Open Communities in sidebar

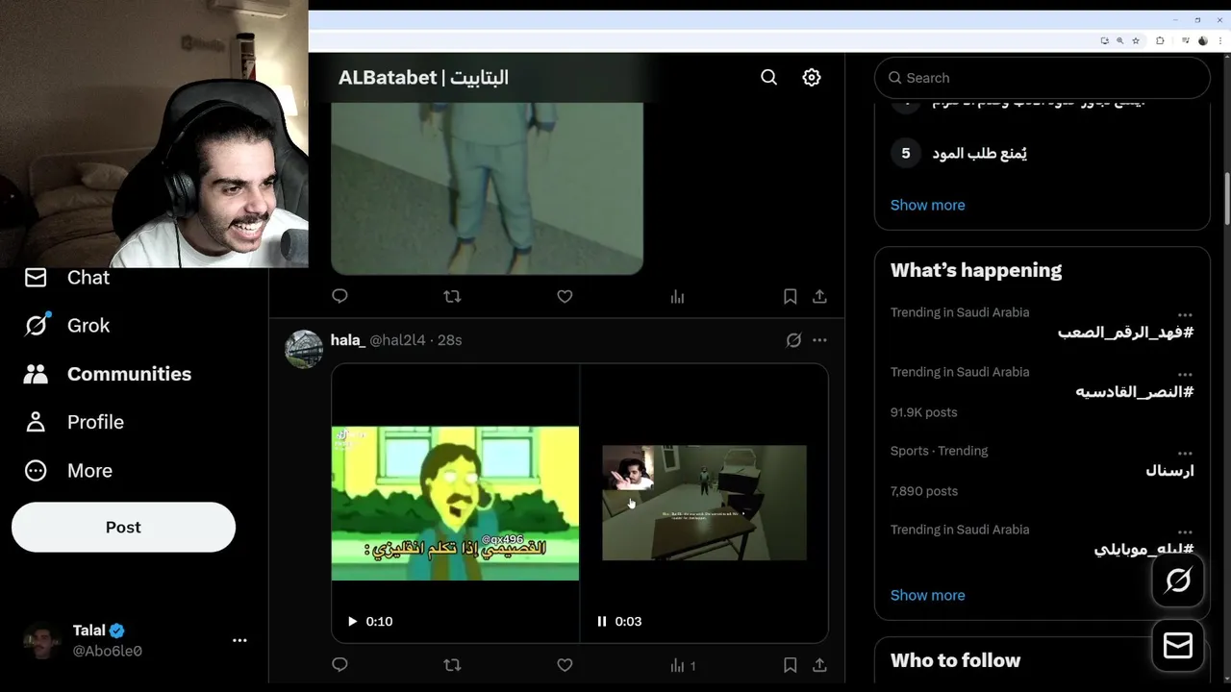click(108, 374)
